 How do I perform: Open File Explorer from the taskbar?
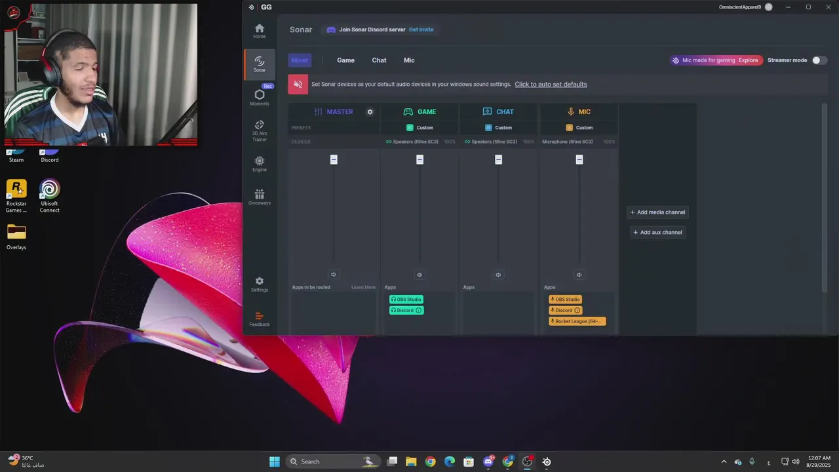click(411, 462)
